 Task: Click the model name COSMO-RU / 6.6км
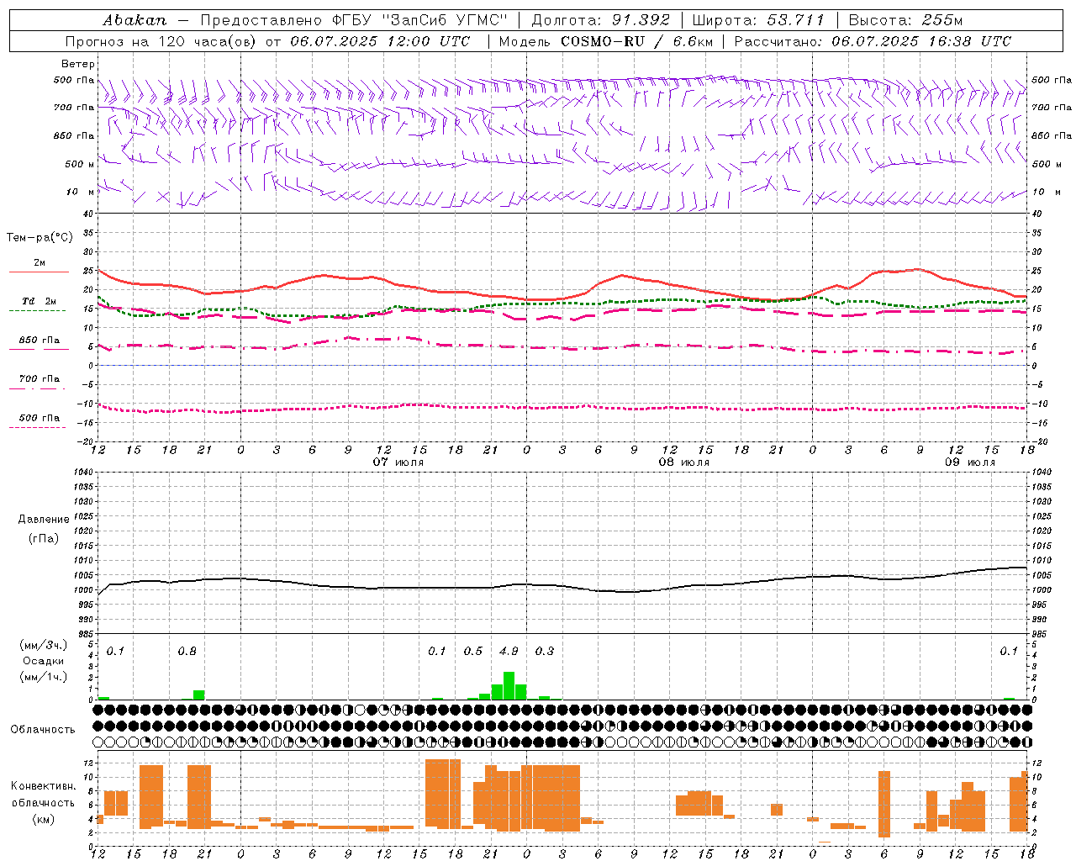pyautogui.click(x=637, y=41)
